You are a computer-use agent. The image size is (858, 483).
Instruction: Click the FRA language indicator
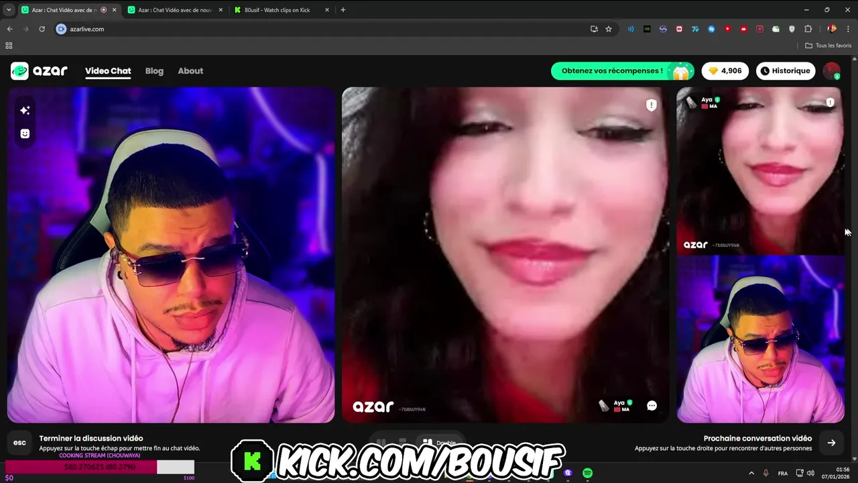point(783,473)
